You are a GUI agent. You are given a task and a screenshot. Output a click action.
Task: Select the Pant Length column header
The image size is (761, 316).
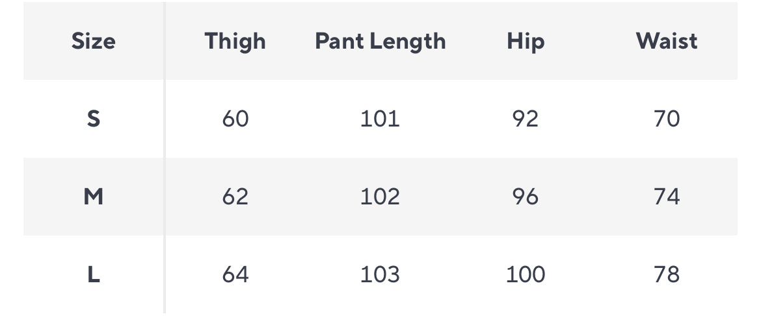(380, 42)
